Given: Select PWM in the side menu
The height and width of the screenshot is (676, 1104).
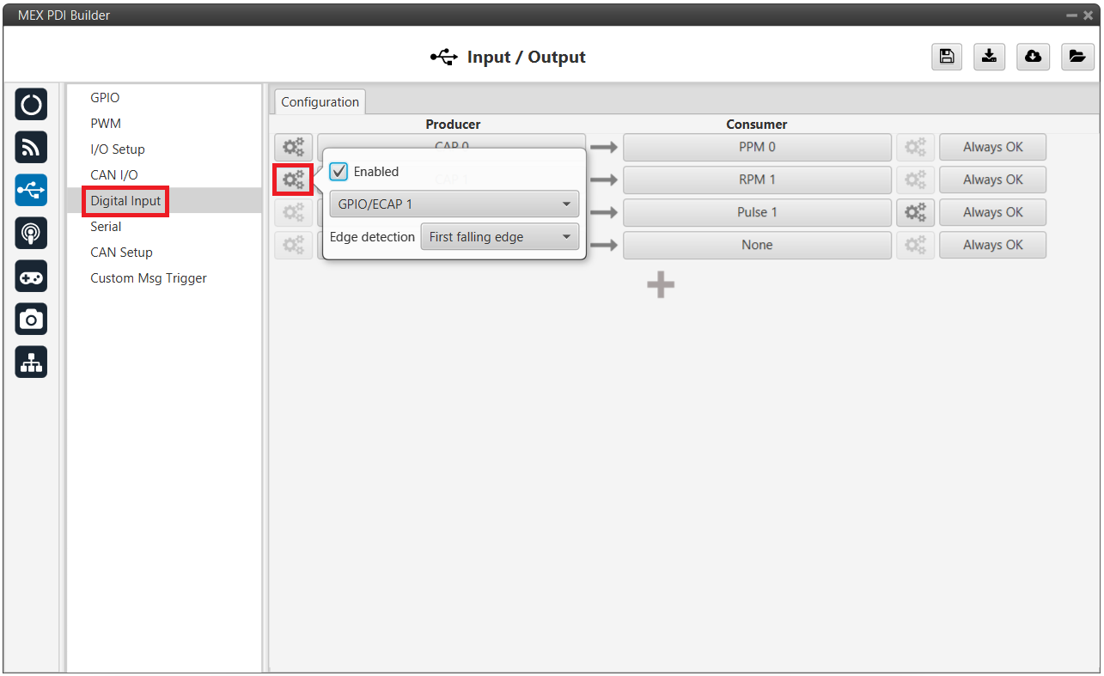Looking at the screenshot, I should tap(106, 124).
